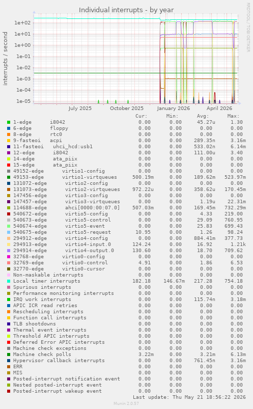Click the January 2026 axis label

click(174, 108)
